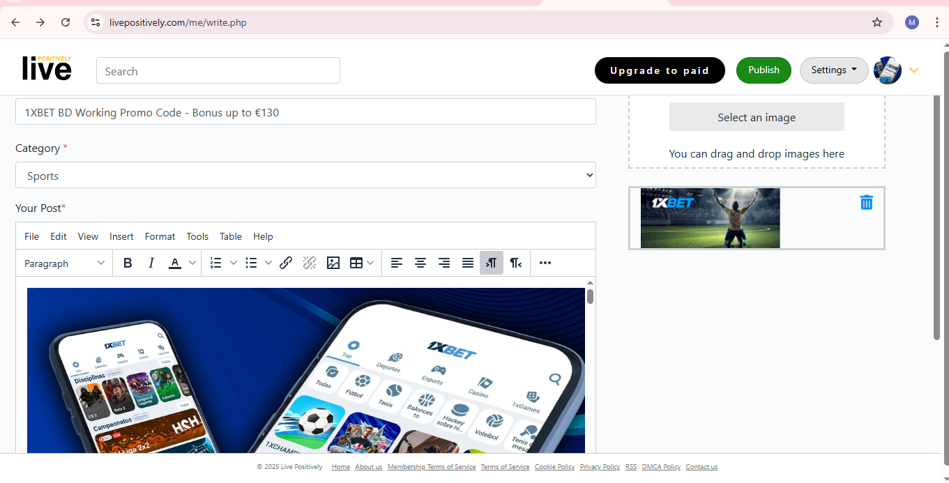This screenshot has height=483, width=949.
Task: Bookmark this page with the star
Action: [877, 22]
